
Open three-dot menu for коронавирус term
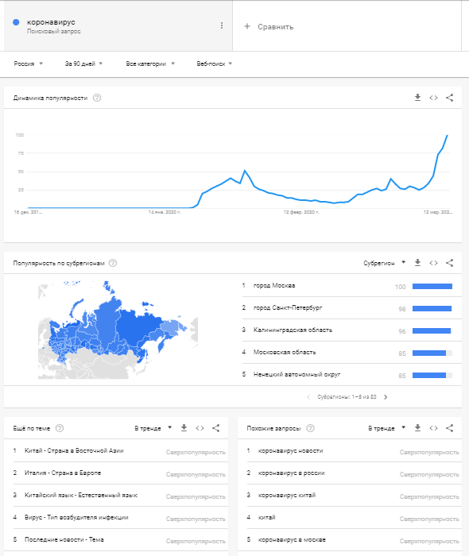(x=222, y=25)
